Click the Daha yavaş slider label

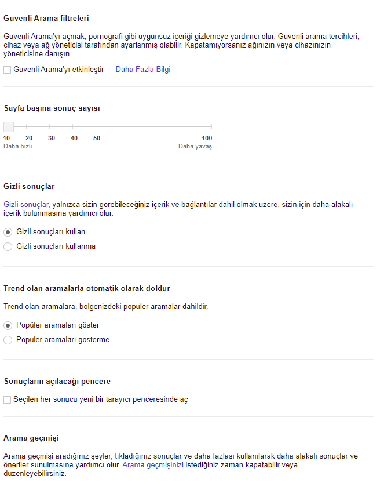pos(195,147)
